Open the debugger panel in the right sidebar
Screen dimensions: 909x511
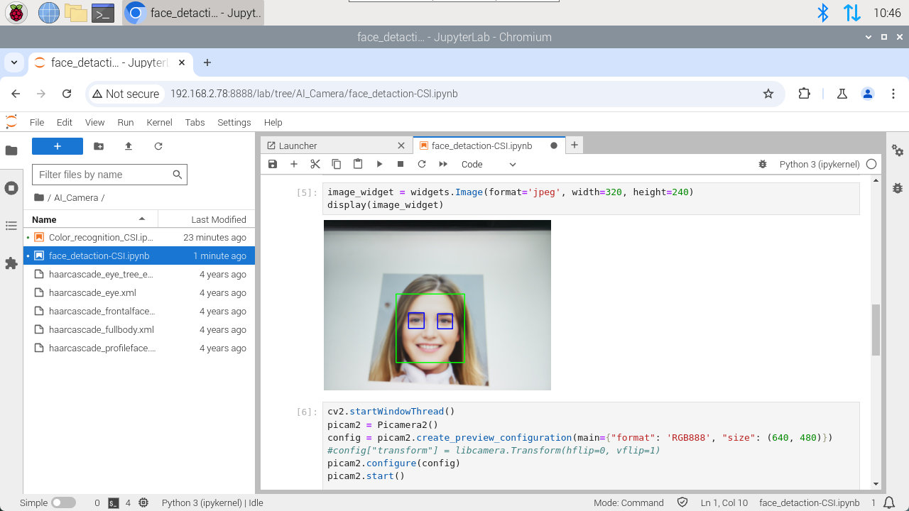click(x=898, y=188)
